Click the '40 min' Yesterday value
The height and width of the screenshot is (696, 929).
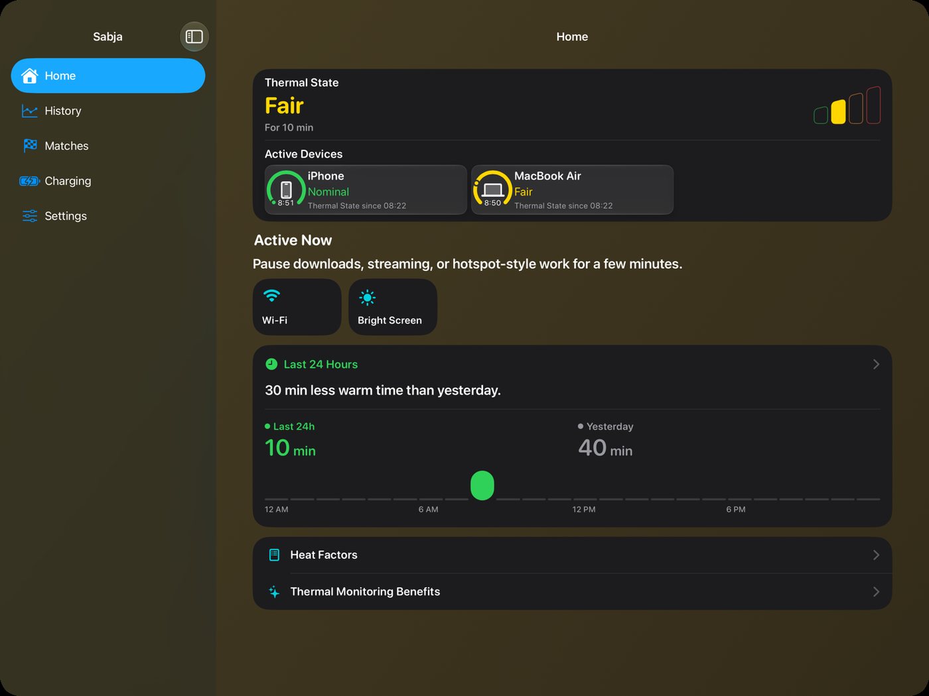(605, 448)
